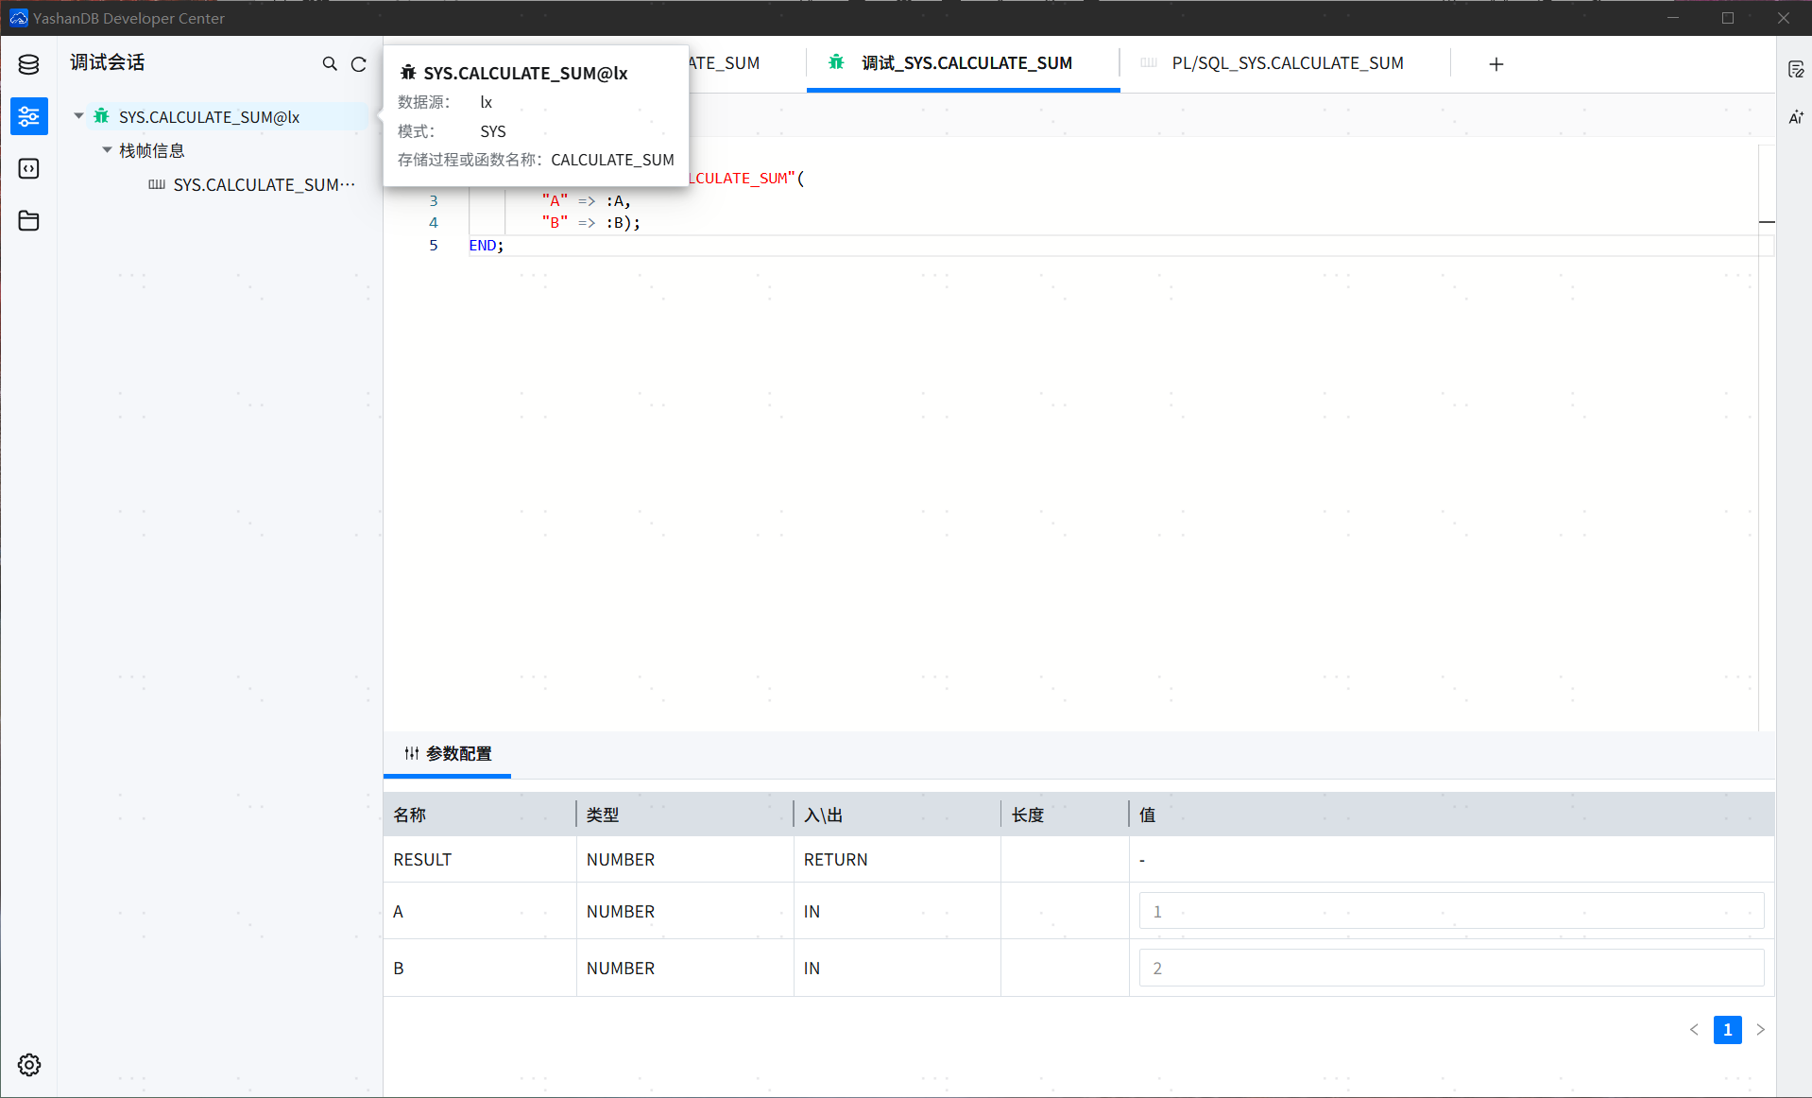Select the debug sessions panel icon
Screen dimensions: 1812x1098
click(x=28, y=116)
